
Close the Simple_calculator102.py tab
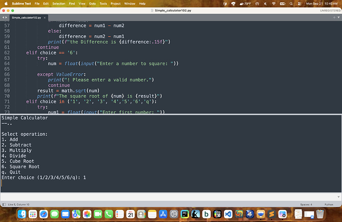45,18
